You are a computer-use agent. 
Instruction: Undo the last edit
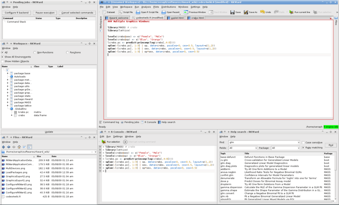(266, 12)
